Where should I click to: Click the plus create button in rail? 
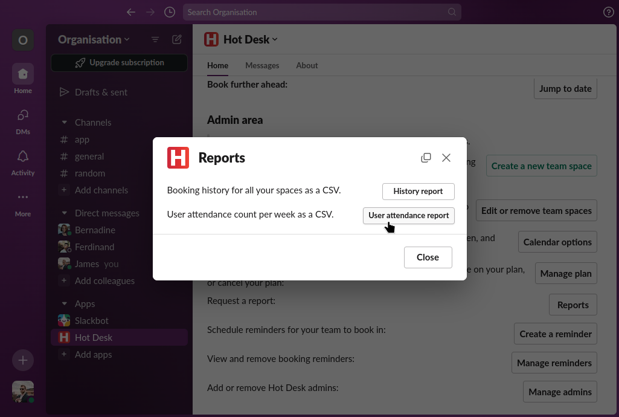click(x=23, y=360)
